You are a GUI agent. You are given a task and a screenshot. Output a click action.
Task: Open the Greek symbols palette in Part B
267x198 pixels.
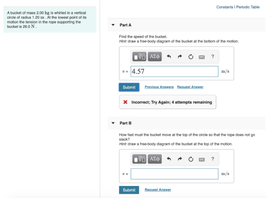pos(154,159)
